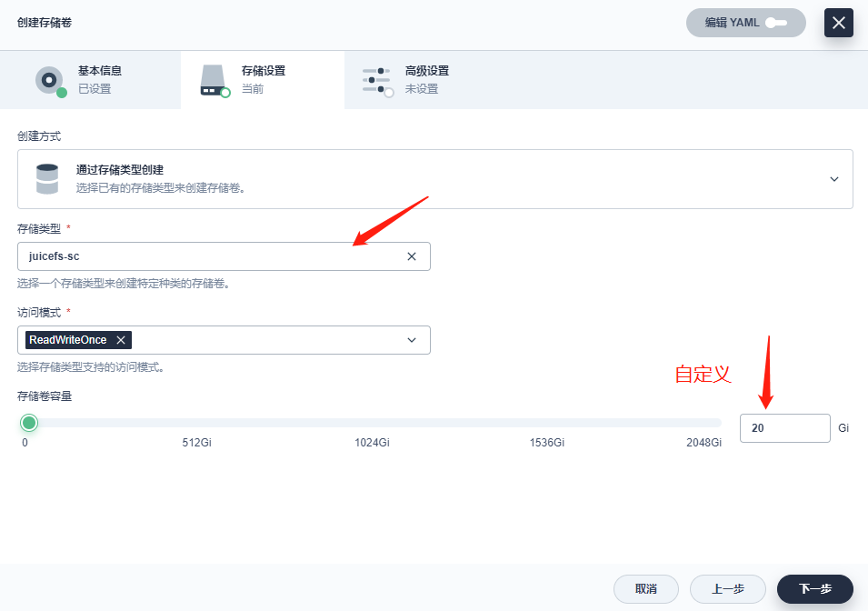868x611 pixels.
Task: Click chevron arrow of 创建方式 selector
Action: [833, 179]
